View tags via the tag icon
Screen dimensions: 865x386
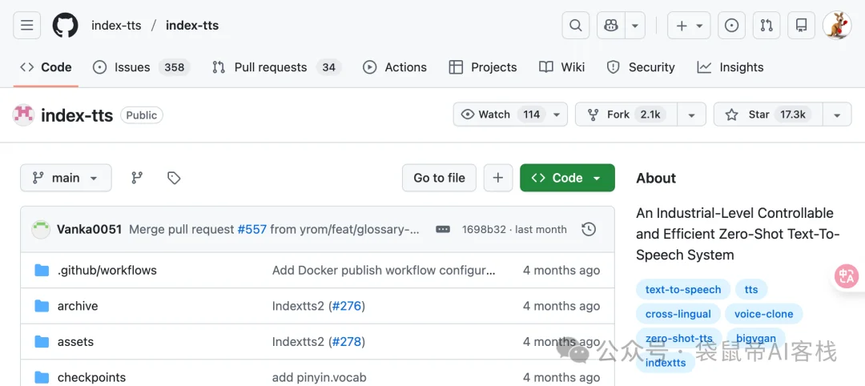coord(174,178)
